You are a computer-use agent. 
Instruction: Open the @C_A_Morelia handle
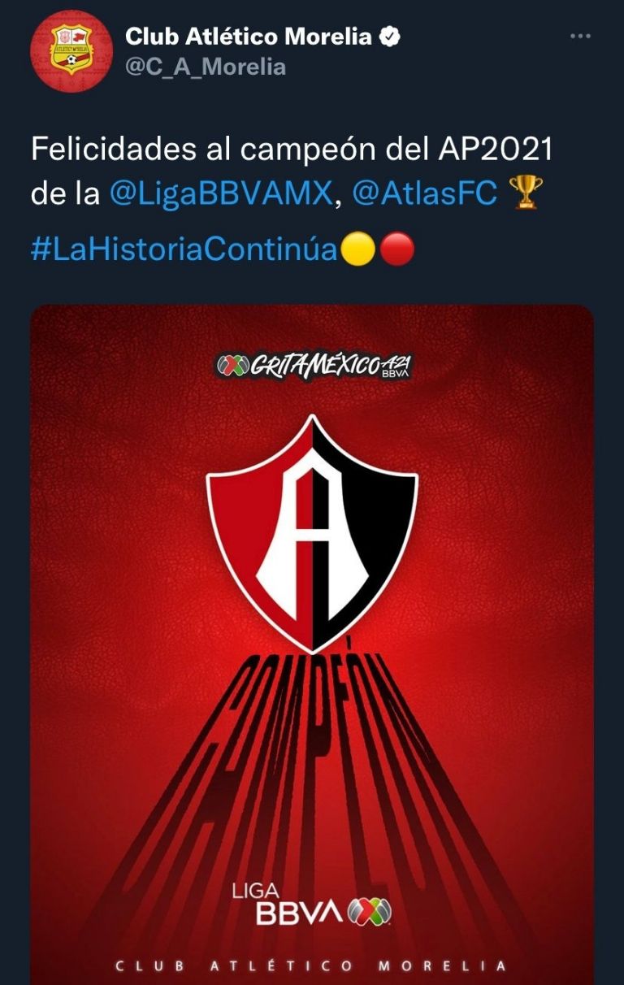pyautogui.click(x=205, y=67)
